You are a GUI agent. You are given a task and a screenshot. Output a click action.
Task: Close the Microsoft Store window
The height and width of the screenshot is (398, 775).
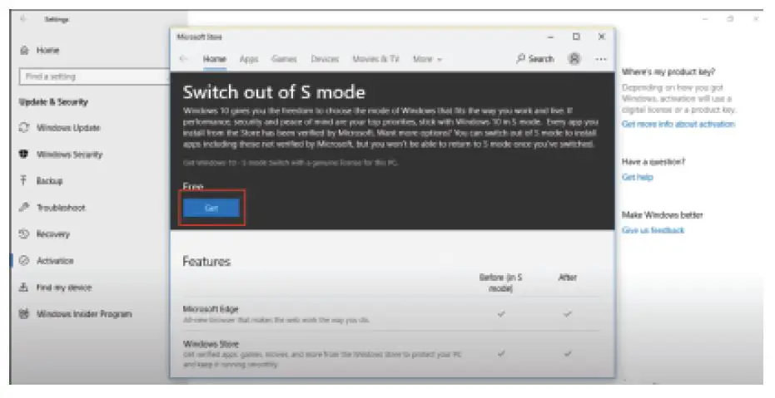pyautogui.click(x=602, y=37)
